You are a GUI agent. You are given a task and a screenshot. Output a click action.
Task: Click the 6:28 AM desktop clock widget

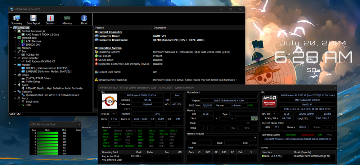point(314,57)
